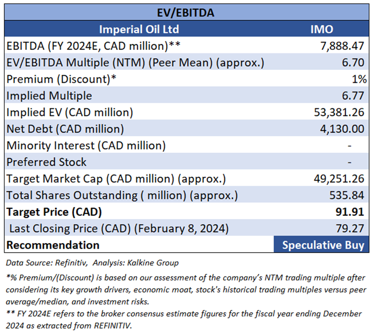
Task: Select the Implied Multiple label
Action: pyautogui.click(x=49, y=96)
